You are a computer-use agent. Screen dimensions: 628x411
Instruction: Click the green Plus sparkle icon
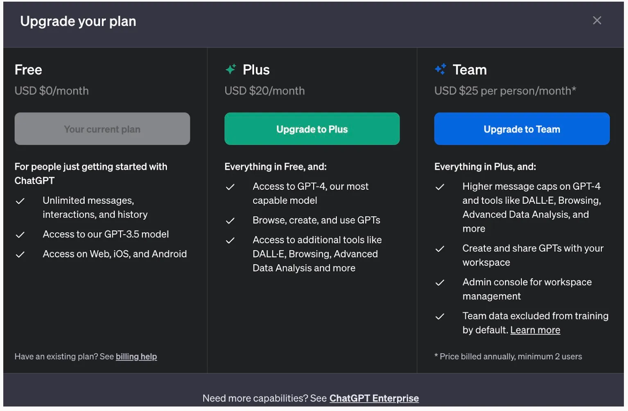[231, 69]
